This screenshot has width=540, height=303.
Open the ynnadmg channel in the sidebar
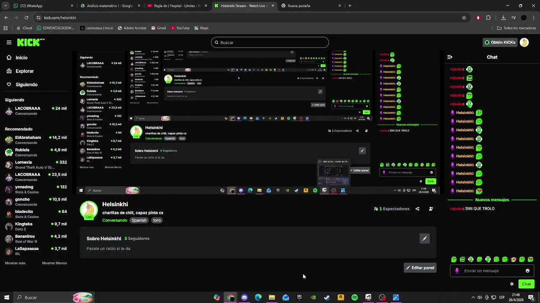click(x=36, y=189)
